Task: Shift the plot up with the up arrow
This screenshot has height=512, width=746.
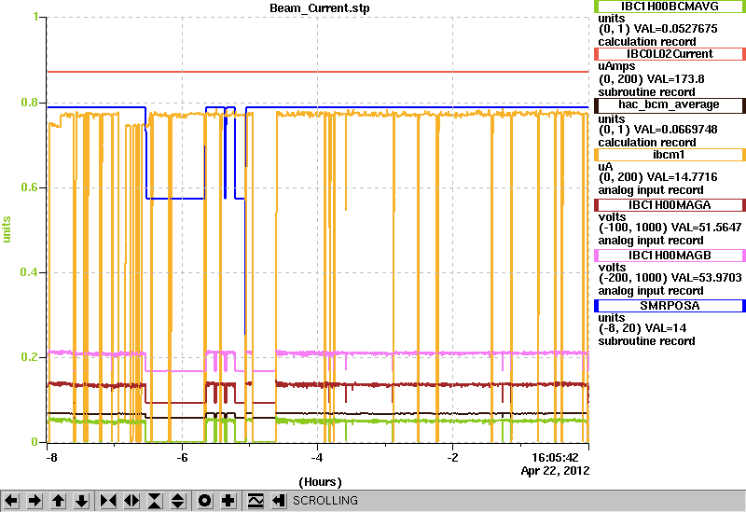Action: 58,501
